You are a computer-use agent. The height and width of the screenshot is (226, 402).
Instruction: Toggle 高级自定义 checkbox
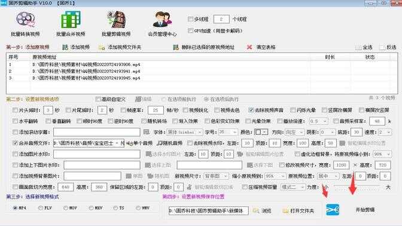click(x=98, y=99)
